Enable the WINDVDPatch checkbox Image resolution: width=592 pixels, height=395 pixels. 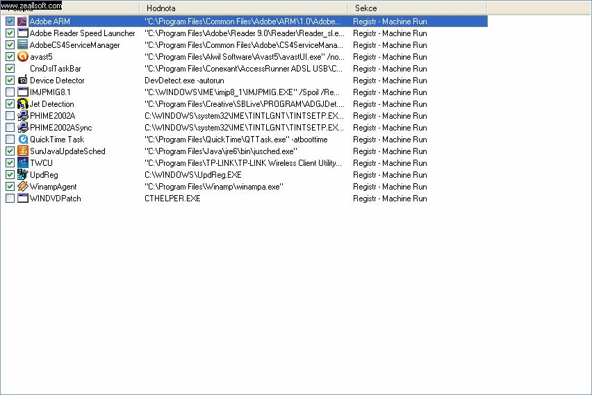[10, 198]
